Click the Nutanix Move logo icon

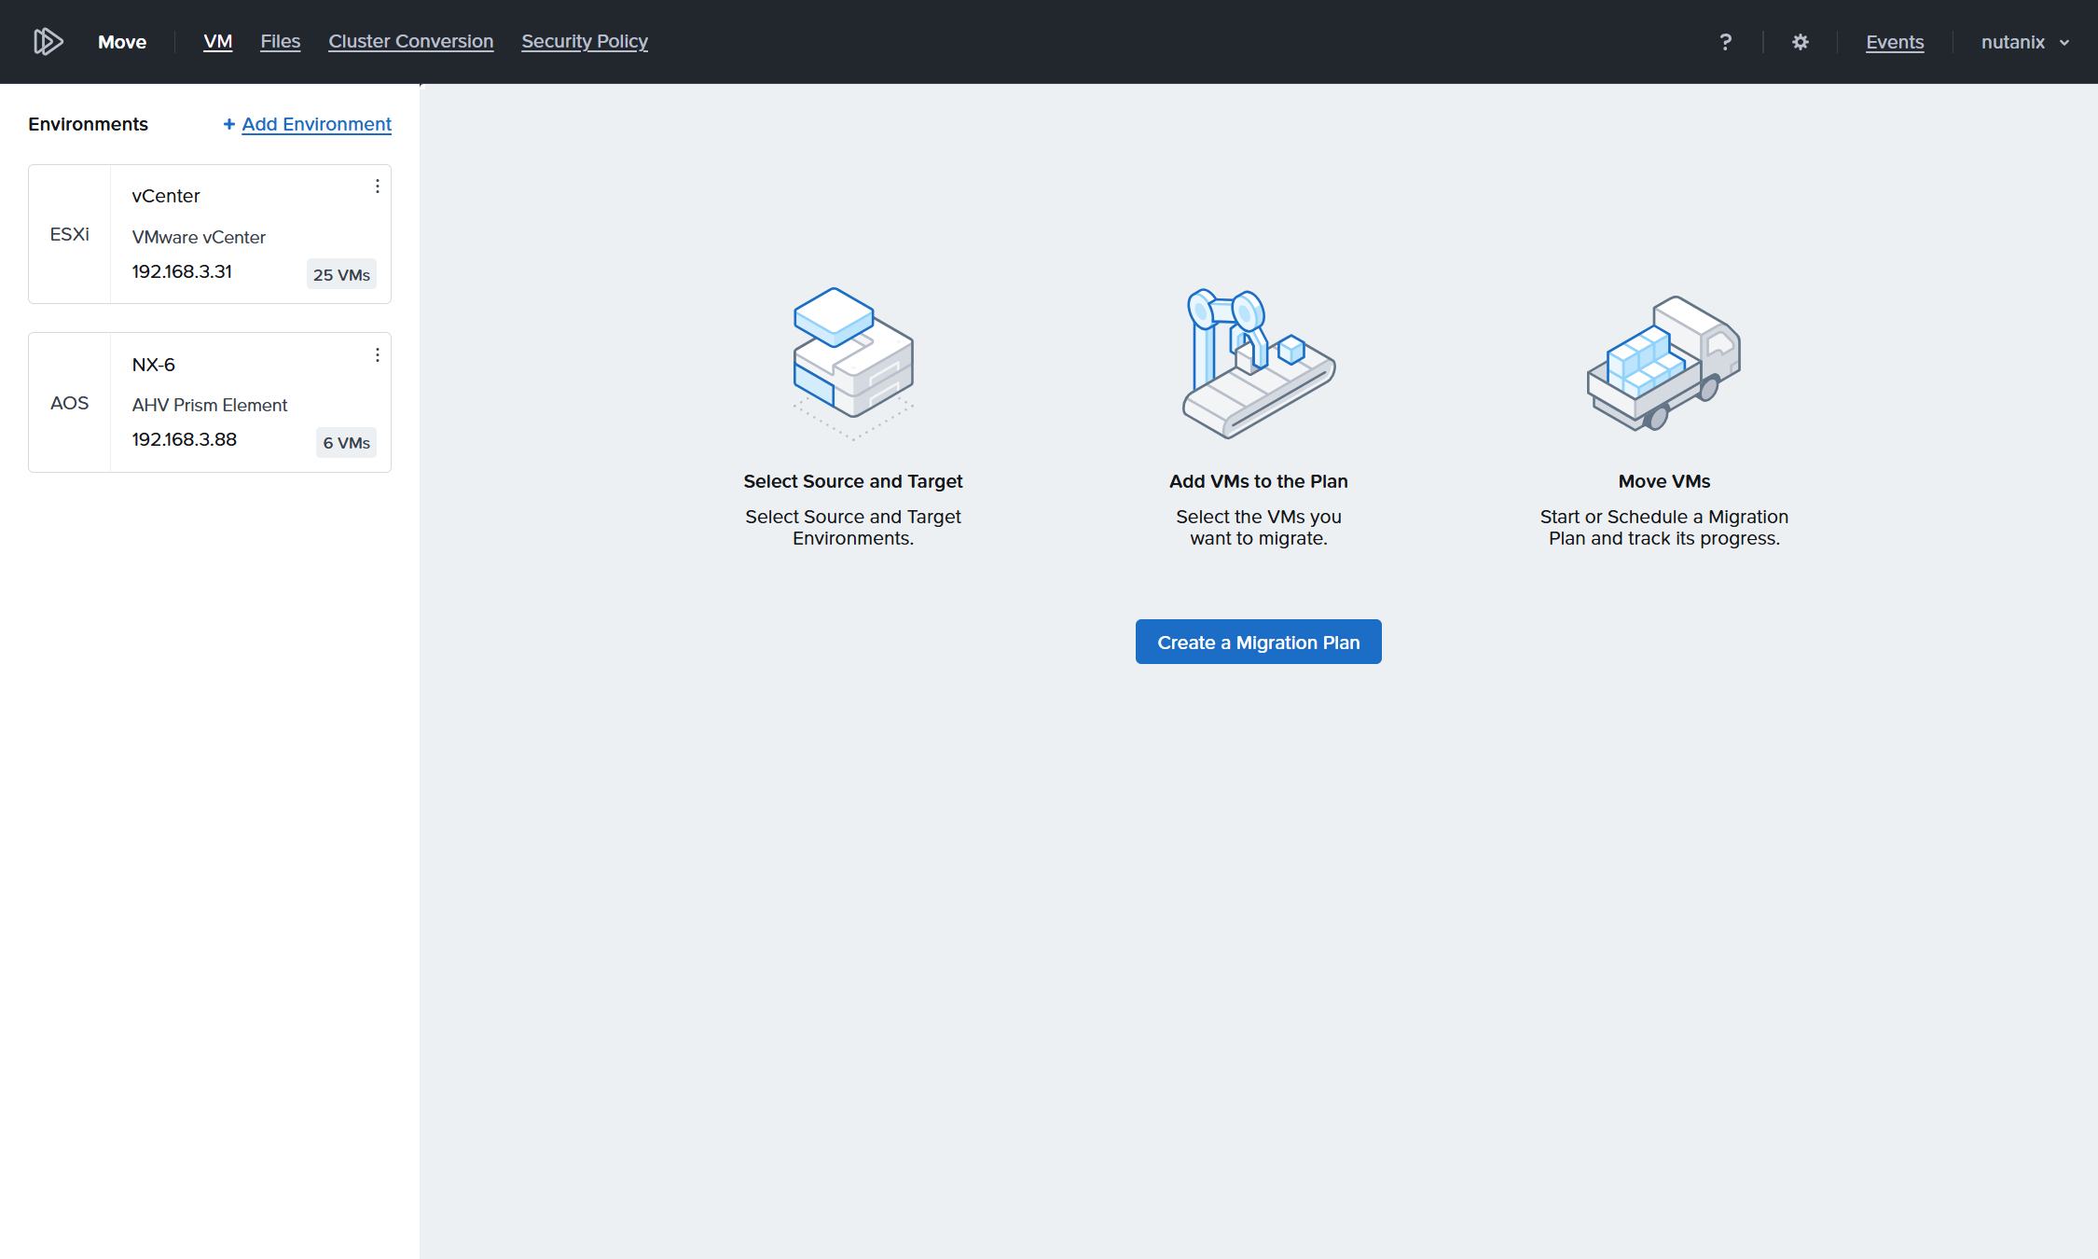click(48, 42)
